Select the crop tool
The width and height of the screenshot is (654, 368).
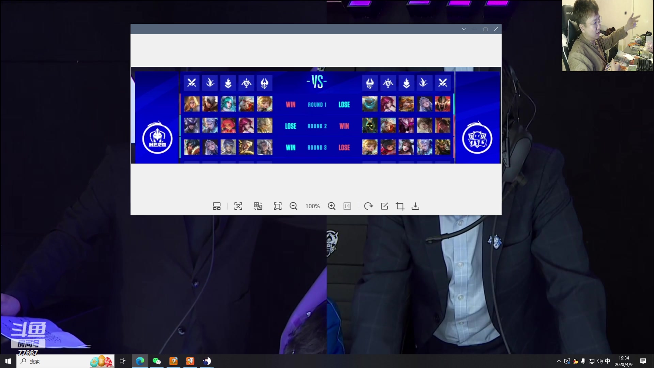click(400, 206)
